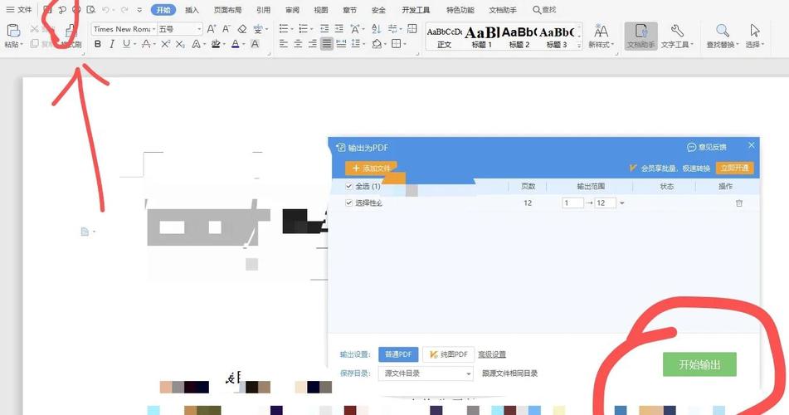Switch to the 开始 ribbon tab
The image size is (789, 415).
tap(163, 10)
